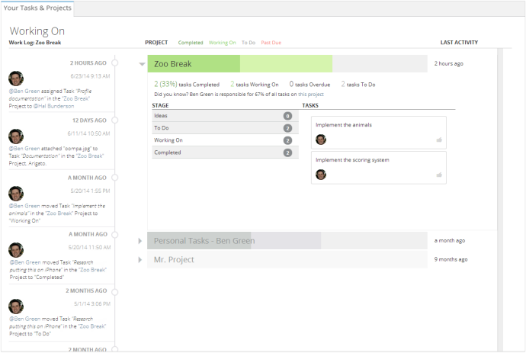Like the 'Implement the animals' task thumbs-up
The width and height of the screenshot is (526, 353).
click(439, 140)
